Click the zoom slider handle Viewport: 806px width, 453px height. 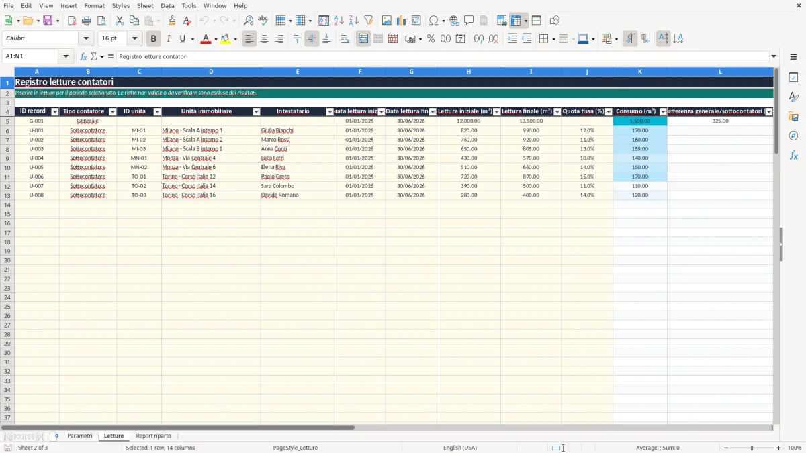coord(752,448)
